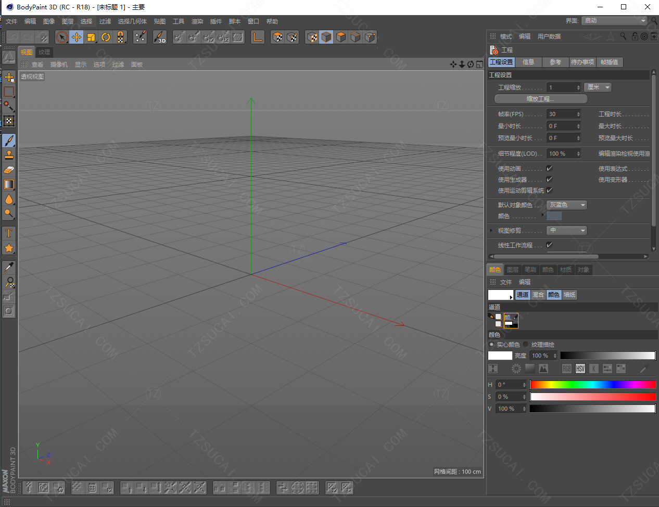659x507 pixels.
Task: Toggle the 使用运动剪辑系统 checkbox
Action: [549, 190]
